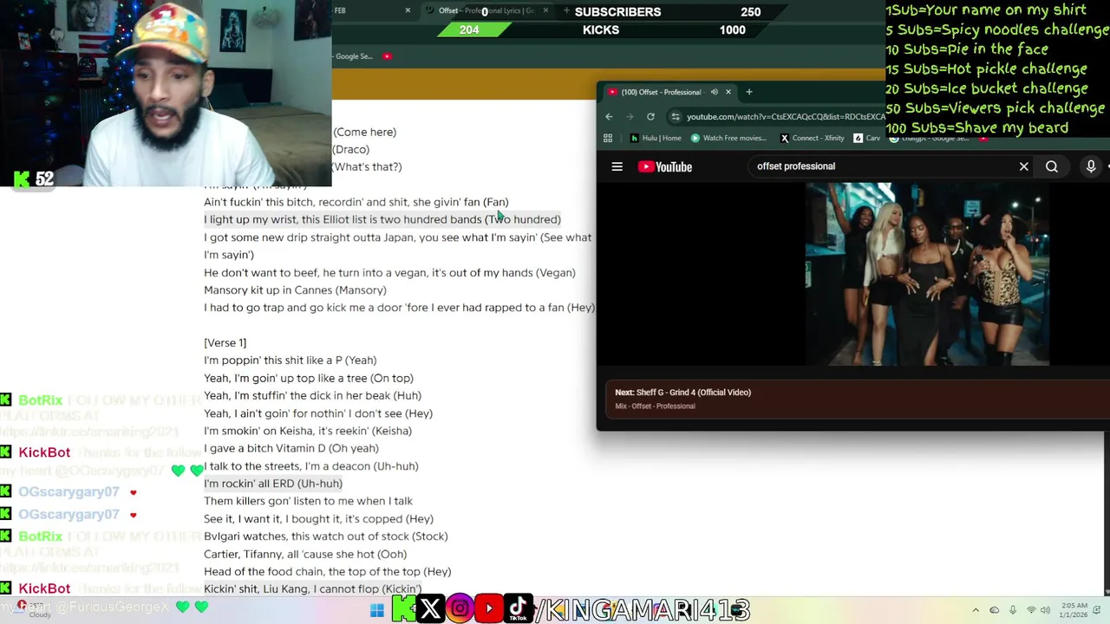1110x624 pixels.
Task: Click lyric 'I had to go trap and go kick'
Action: [x=400, y=308]
